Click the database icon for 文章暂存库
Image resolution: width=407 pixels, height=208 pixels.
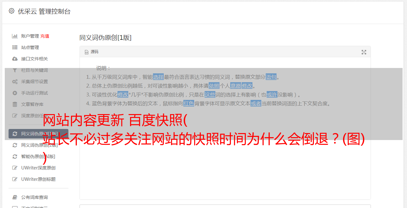pyautogui.click(x=15, y=104)
